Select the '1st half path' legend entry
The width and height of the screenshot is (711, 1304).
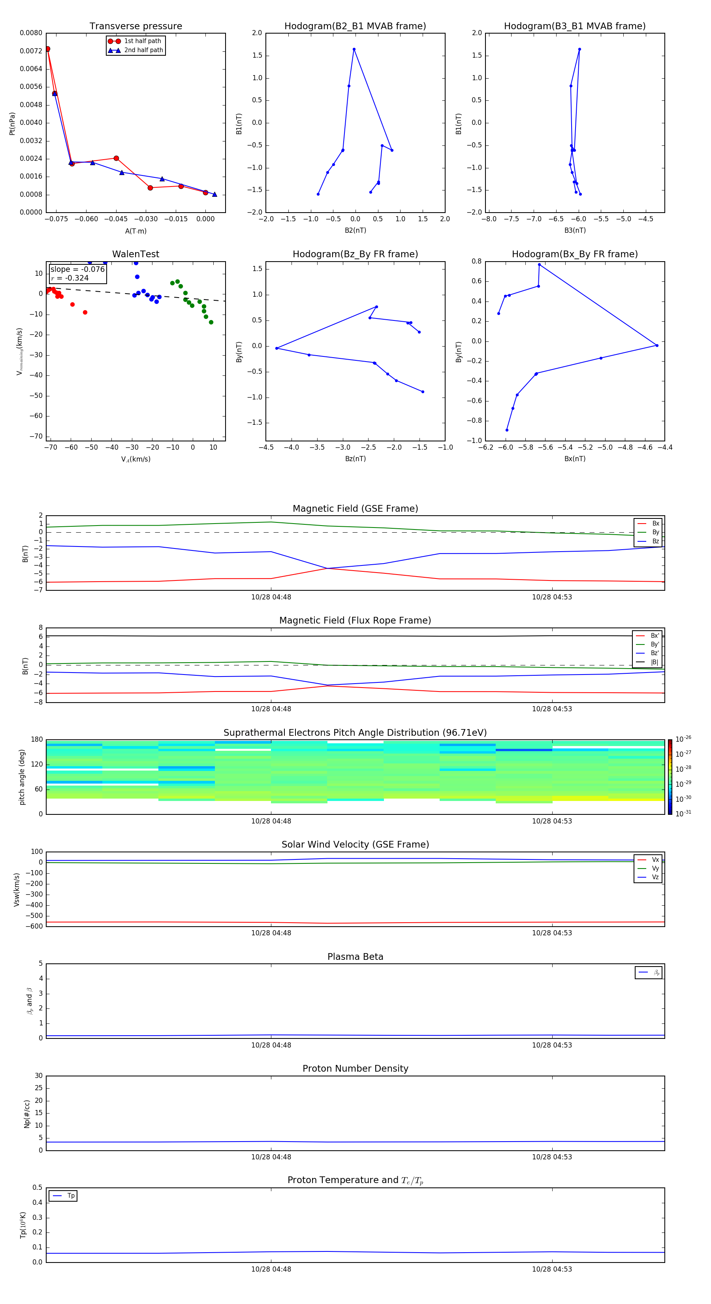tap(135, 41)
